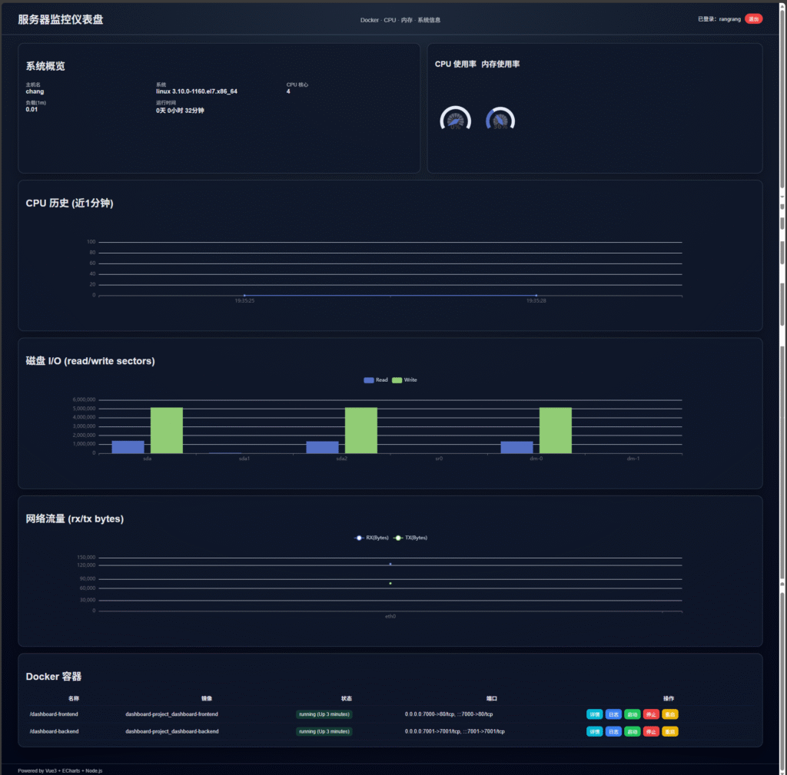Open 详情 for dashboard-backend container
Viewport: 787px width, 775px height.
[x=595, y=731]
